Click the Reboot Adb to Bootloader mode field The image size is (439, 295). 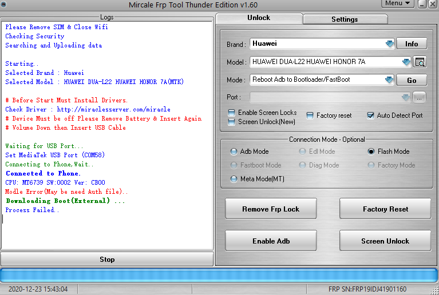pyautogui.click(x=322, y=79)
